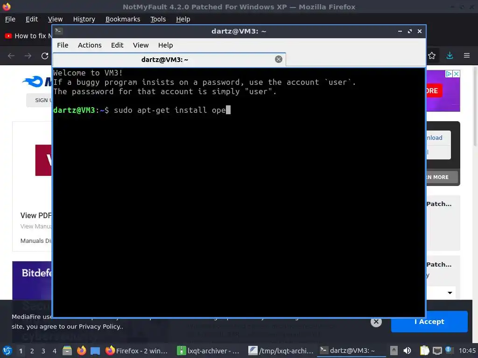Open Firefox's downloads panel

[x=450, y=56]
